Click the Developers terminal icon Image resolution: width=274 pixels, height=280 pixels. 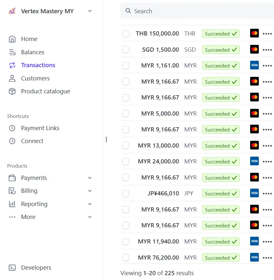(12, 268)
